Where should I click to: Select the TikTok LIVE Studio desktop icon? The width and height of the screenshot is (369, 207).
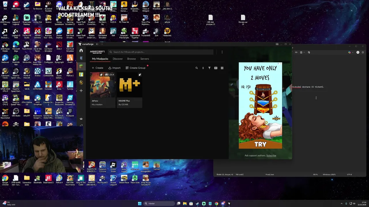[27, 33]
